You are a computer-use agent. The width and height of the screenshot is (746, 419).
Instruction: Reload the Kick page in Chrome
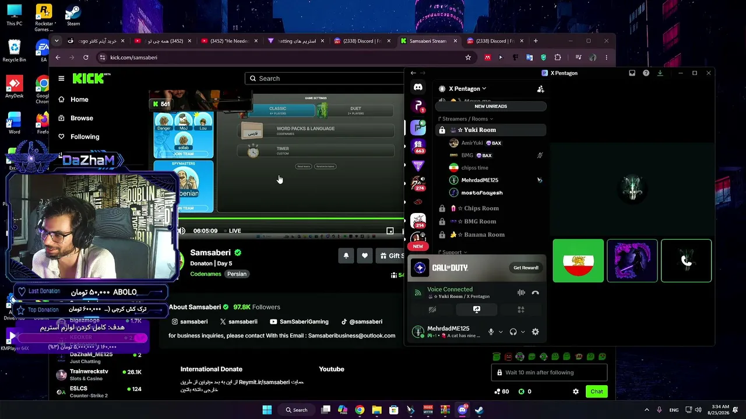[86, 58]
